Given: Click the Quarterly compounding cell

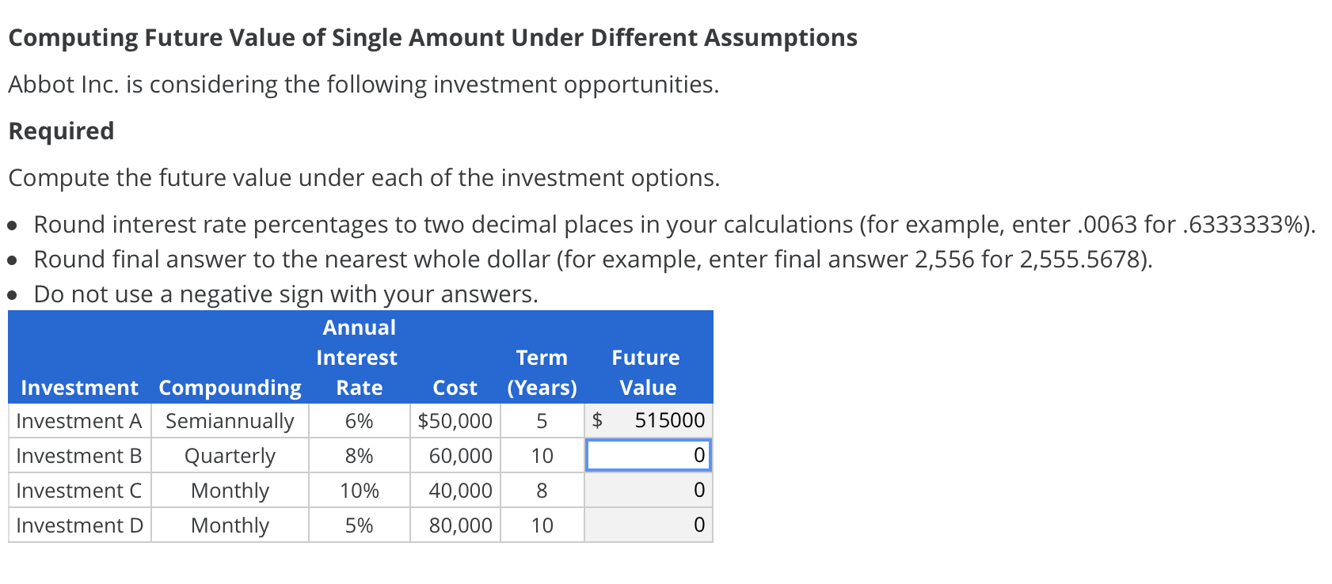Looking at the screenshot, I should pos(229,455).
